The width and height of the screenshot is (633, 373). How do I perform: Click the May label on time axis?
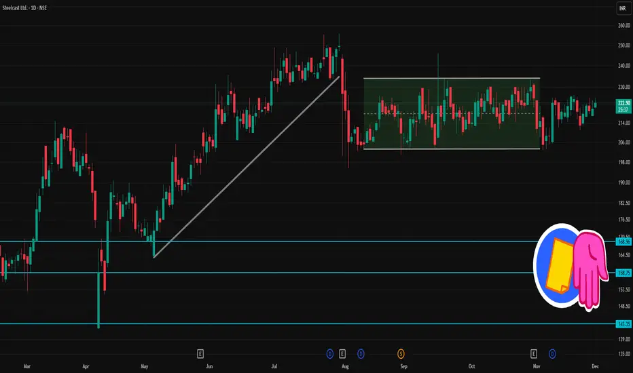pyautogui.click(x=145, y=366)
